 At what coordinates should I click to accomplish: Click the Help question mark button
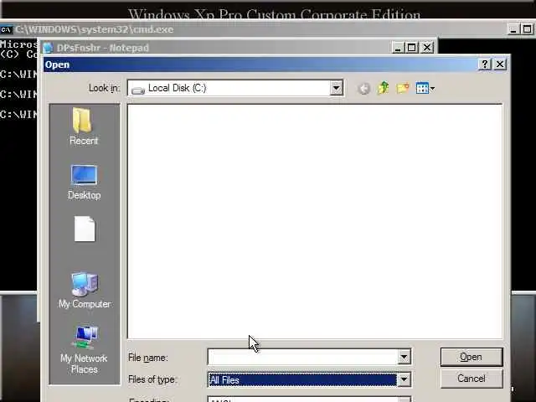tap(484, 64)
